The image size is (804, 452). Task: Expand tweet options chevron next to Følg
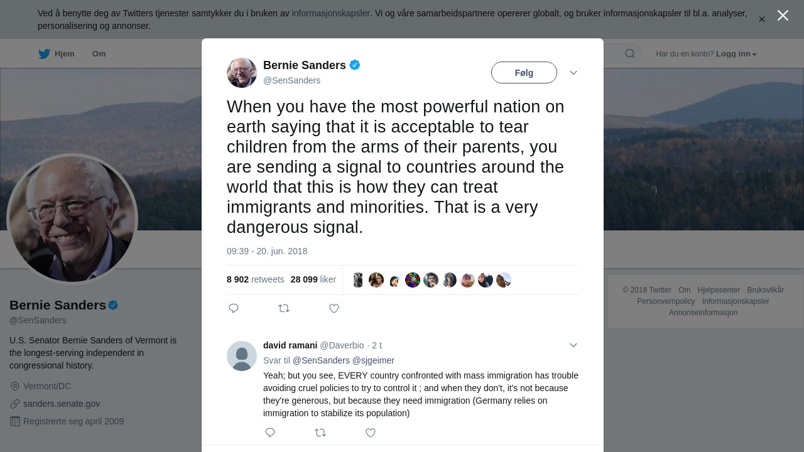(573, 73)
